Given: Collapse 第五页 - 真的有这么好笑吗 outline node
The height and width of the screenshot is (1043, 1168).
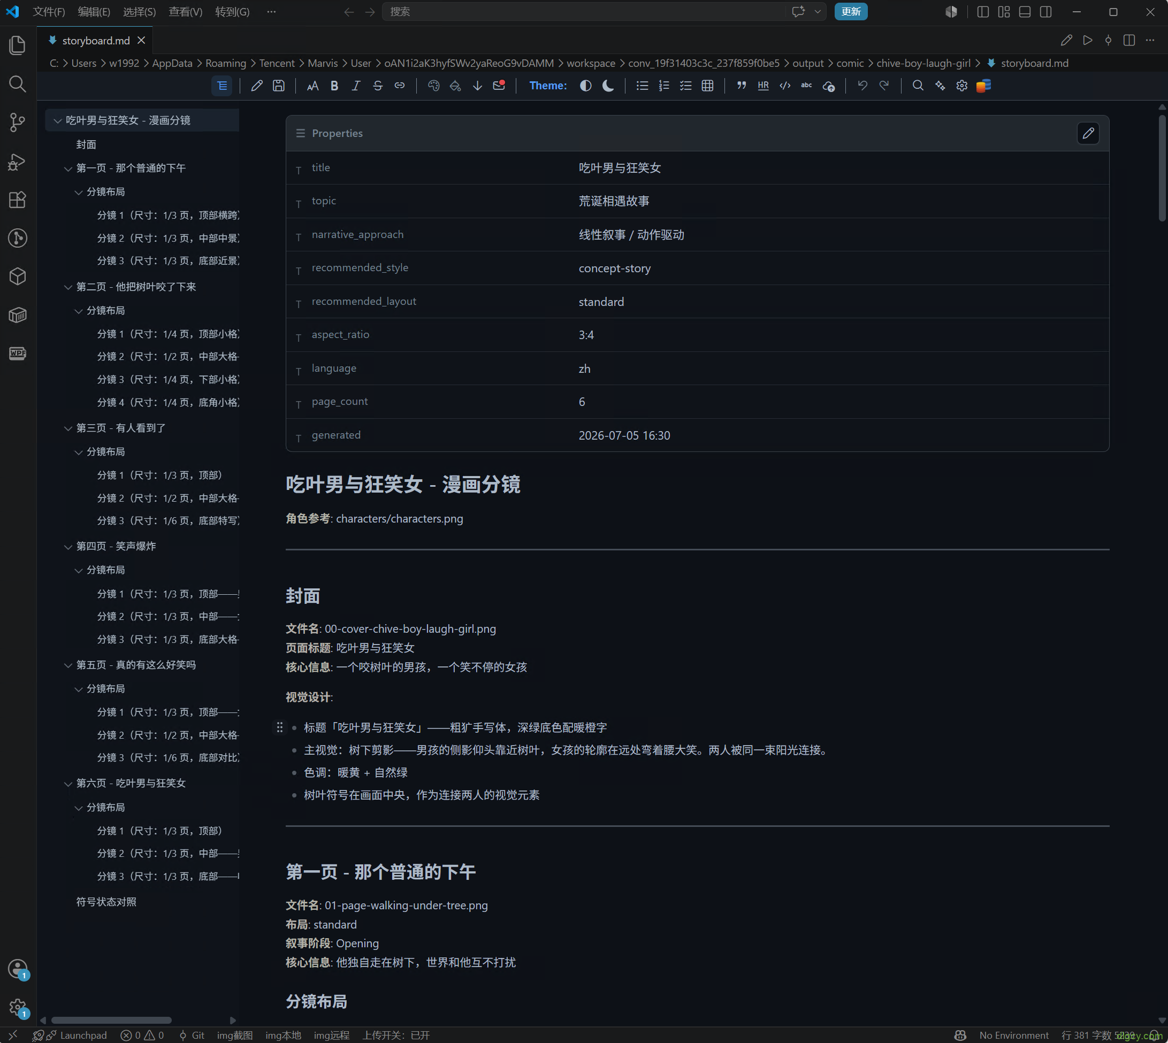Looking at the screenshot, I should [68, 665].
